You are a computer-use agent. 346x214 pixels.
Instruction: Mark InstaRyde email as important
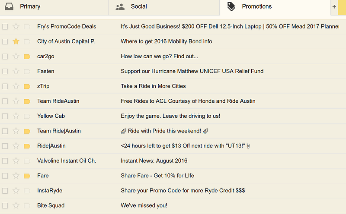27,191
